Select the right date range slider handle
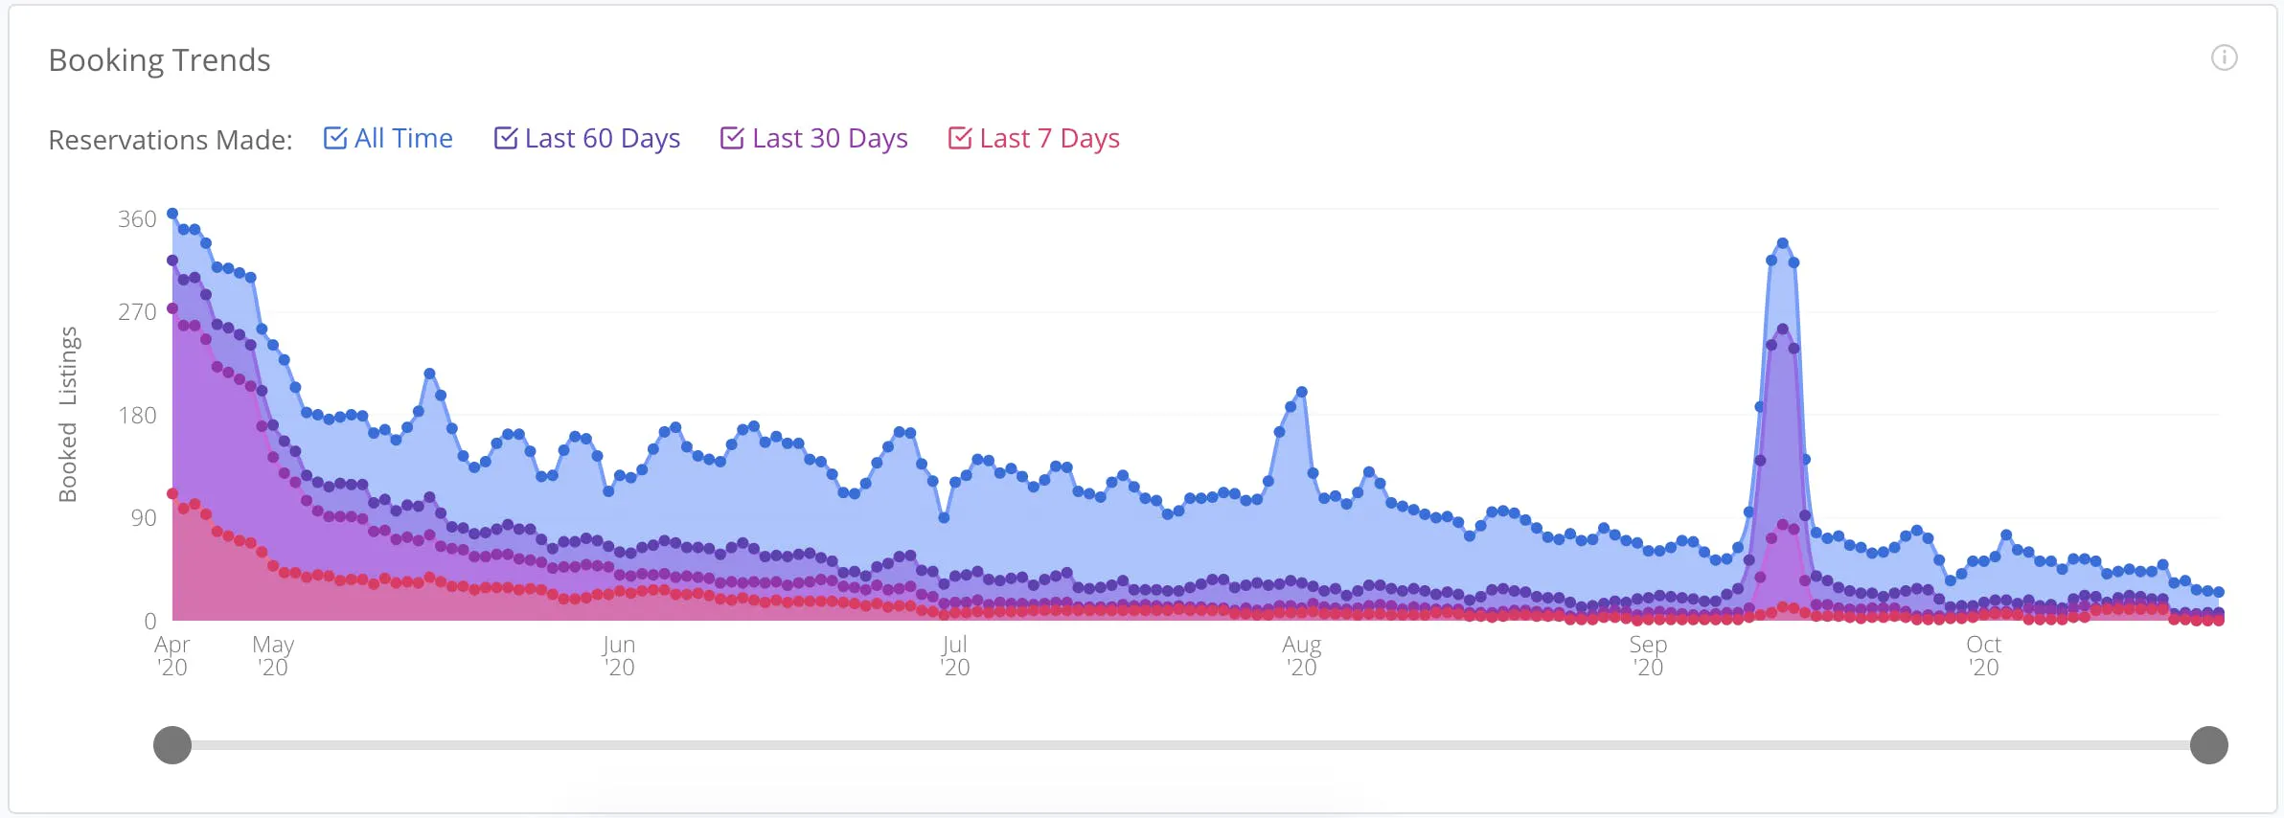This screenshot has height=818, width=2284. [2208, 744]
